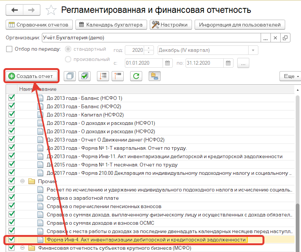
Task: Uncheck the 'Форма Инв-4' row checkbox
Action: pos(12,240)
